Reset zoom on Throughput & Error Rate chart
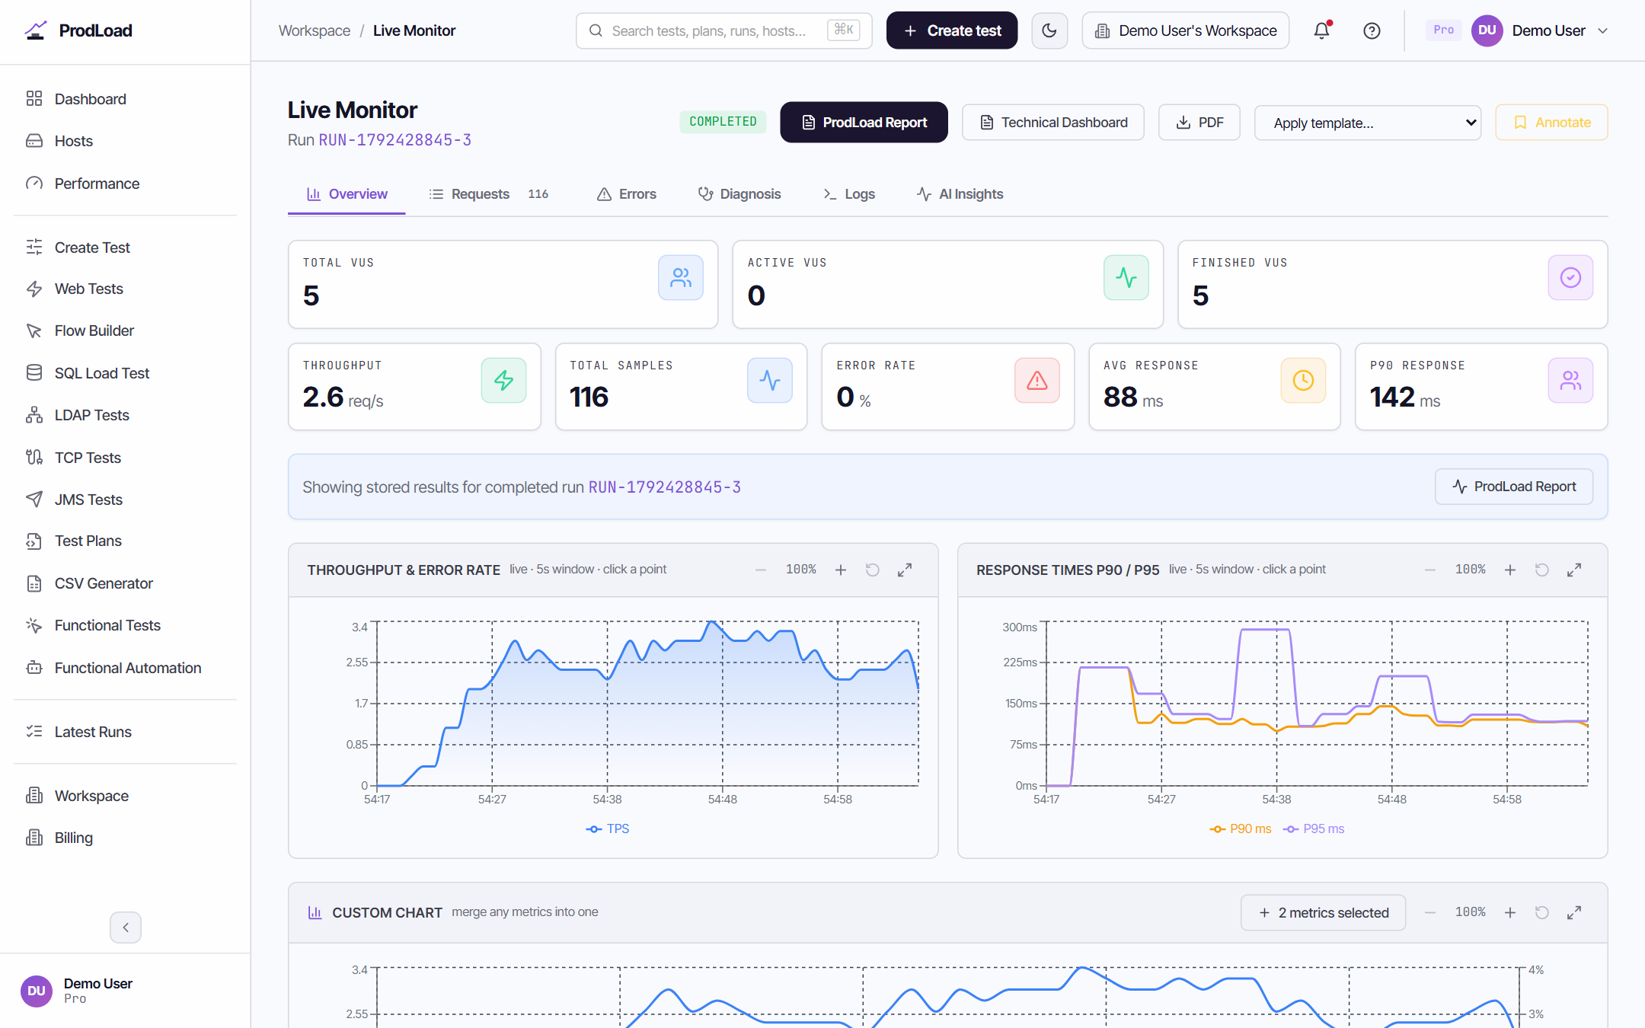Image resolution: width=1645 pixels, height=1028 pixels. [873, 570]
